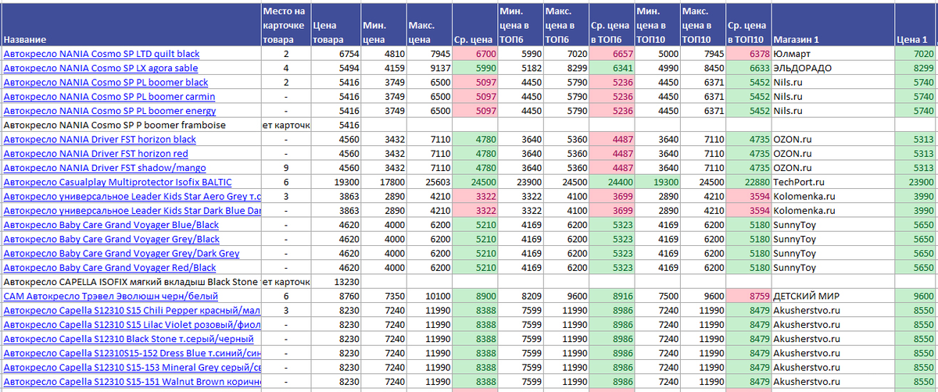Viewport: 938px width, 392px height.
Task: Select the 'Магазин 1' column header
Action: (x=832, y=24)
